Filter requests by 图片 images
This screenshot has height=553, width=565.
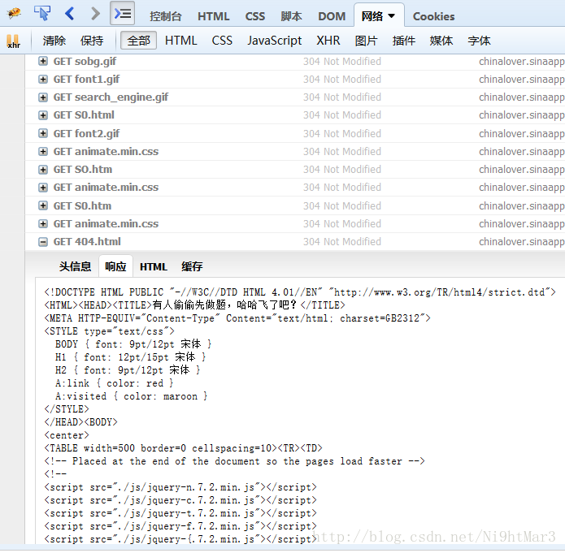click(366, 41)
